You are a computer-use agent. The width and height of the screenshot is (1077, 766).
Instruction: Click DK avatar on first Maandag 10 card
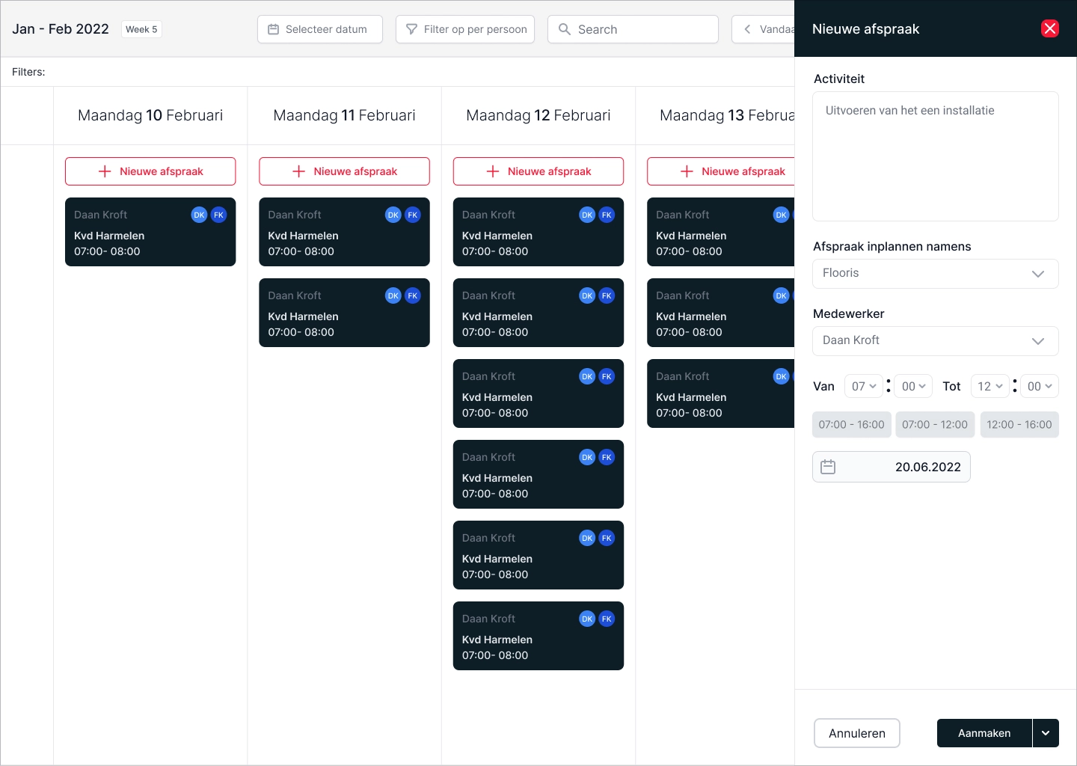point(199,215)
